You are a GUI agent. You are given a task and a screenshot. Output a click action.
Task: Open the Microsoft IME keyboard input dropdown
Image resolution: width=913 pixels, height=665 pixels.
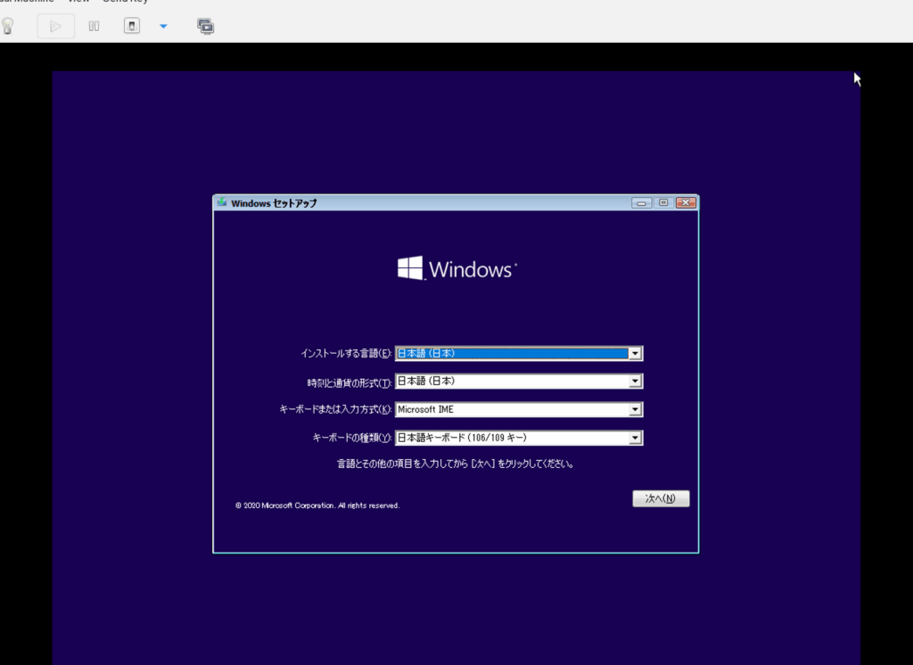[x=634, y=409]
